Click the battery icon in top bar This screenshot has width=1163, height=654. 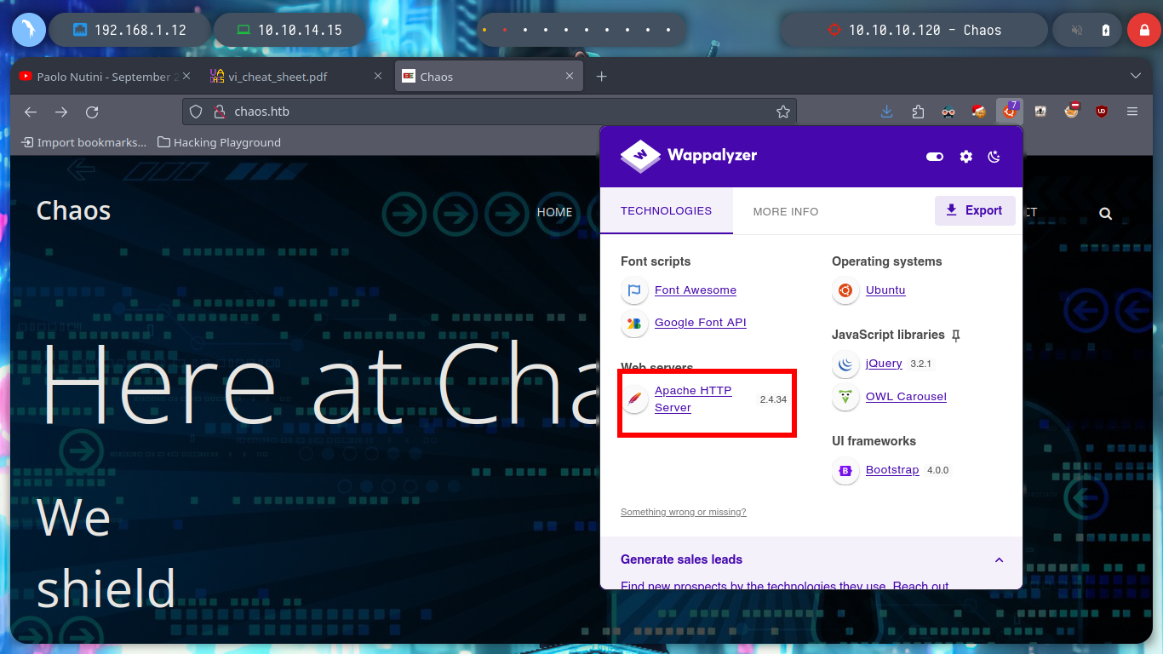(1106, 30)
